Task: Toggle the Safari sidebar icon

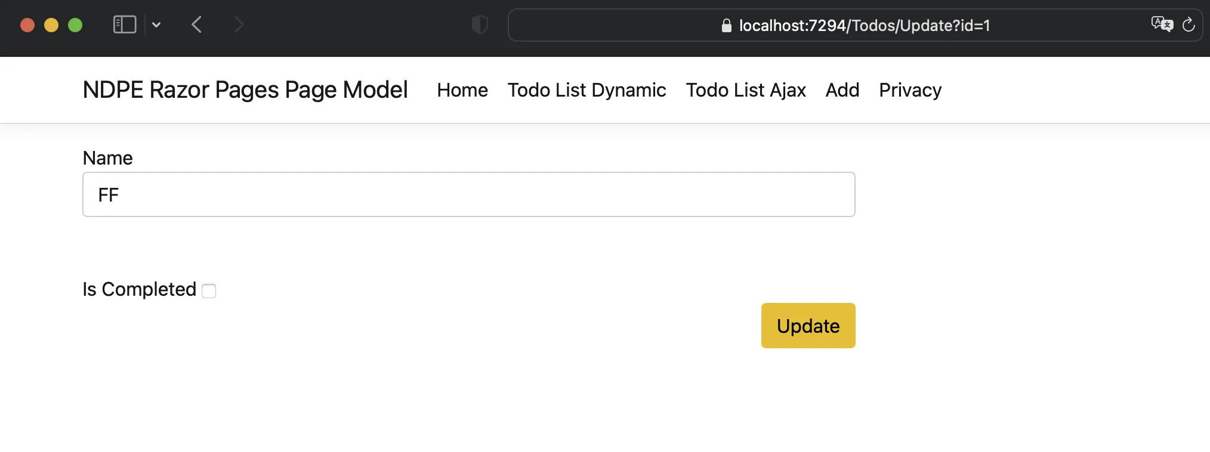Action: click(125, 25)
